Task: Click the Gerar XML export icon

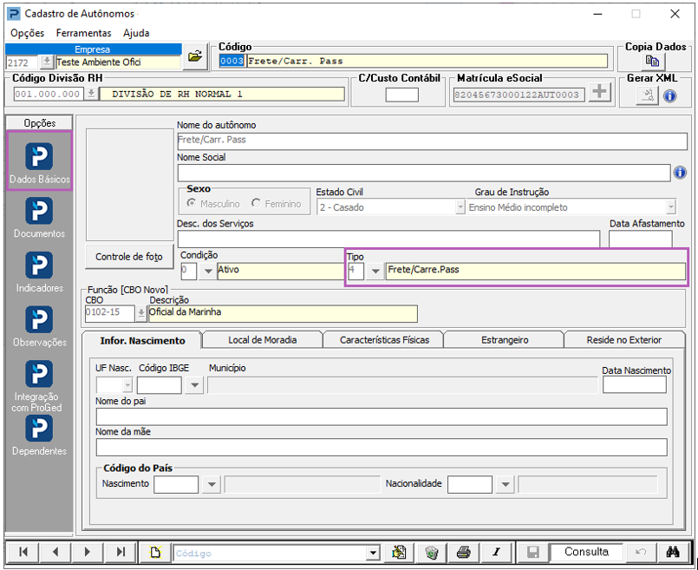Action: click(x=647, y=95)
